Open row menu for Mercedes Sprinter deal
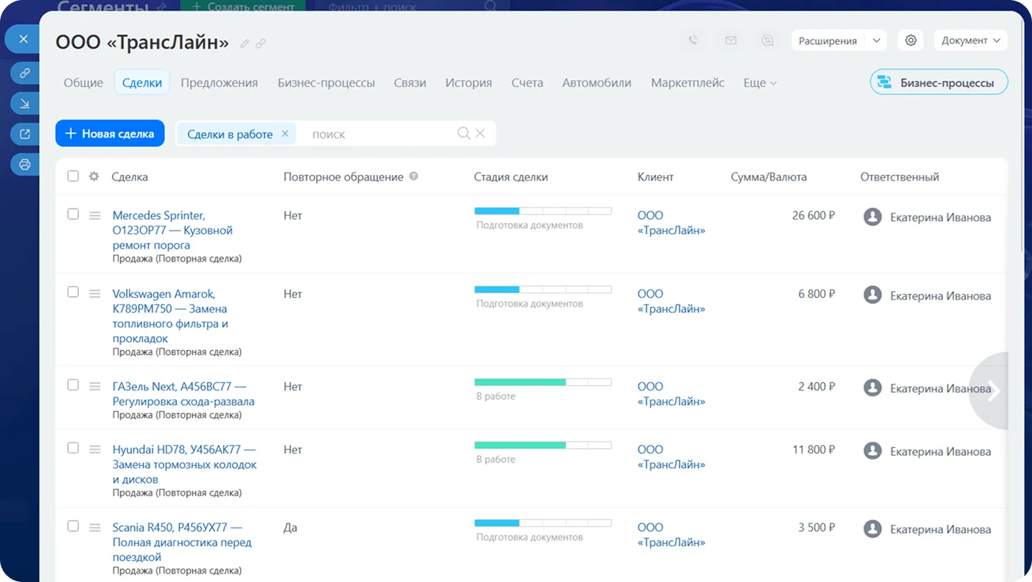 95,215
